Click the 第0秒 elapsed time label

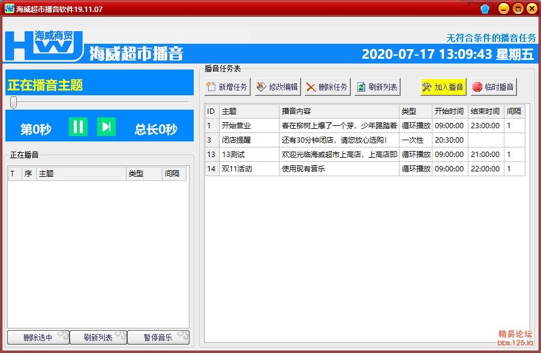tap(36, 129)
